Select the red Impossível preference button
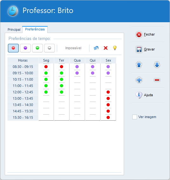This screenshot has width=170, height=180. pos(13,48)
